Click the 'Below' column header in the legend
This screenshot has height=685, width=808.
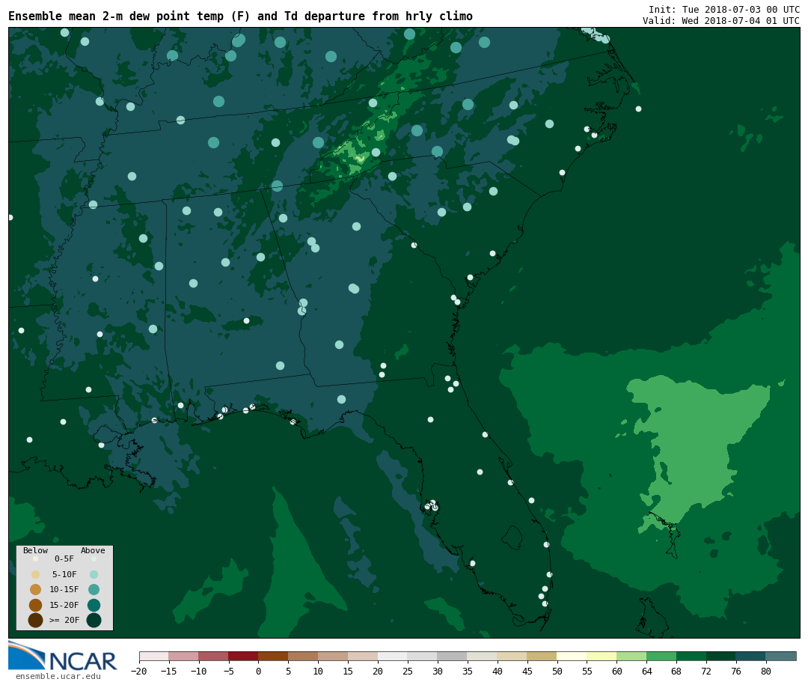coord(35,550)
